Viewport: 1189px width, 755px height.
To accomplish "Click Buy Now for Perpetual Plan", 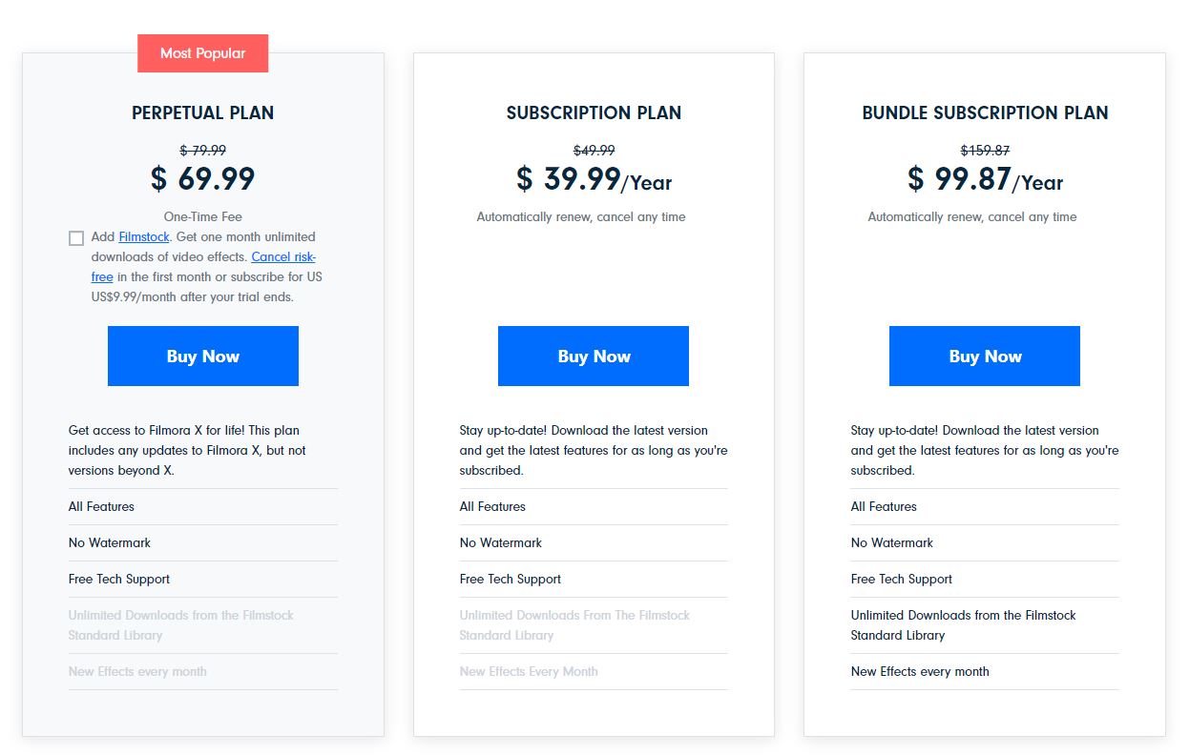I will click(x=202, y=357).
